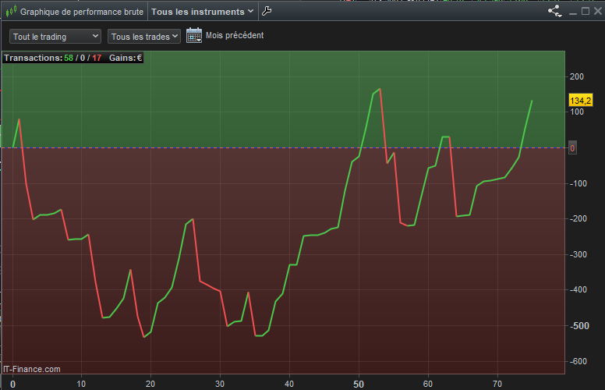Viewport: 605px width, 390px height.
Task: Click the share icon in title bar
Action: click(555, 11)
